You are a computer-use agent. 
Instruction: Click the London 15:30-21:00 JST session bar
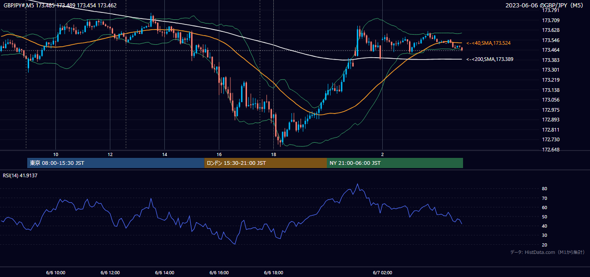pos(265,163)
